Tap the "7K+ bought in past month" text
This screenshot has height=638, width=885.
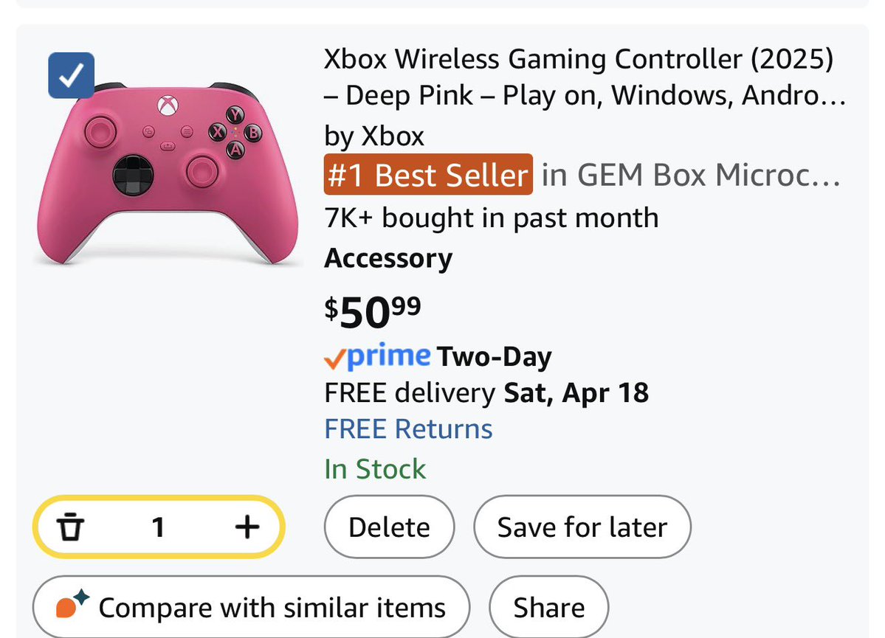coord(491,218)
